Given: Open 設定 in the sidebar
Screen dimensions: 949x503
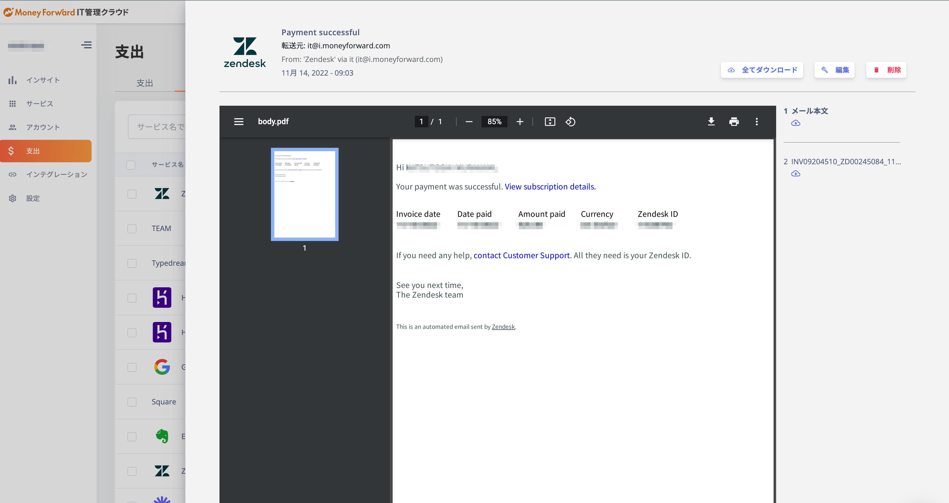Looking at the screenshot, I should (46, 198).
